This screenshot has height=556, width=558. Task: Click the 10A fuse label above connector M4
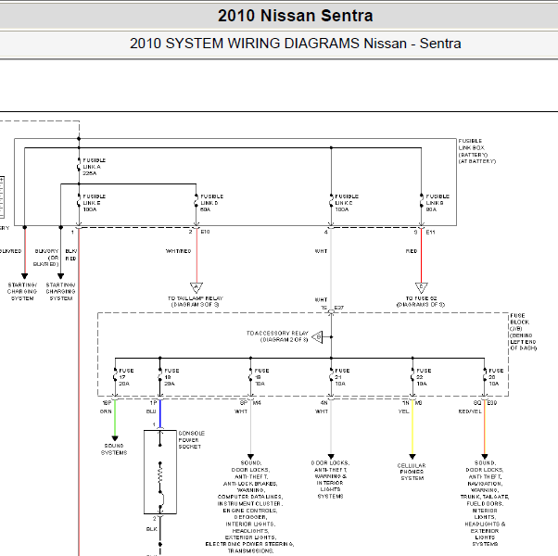261,377
